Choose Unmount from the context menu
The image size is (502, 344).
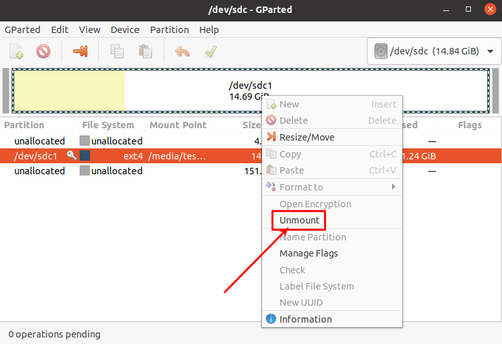(332, 220)
